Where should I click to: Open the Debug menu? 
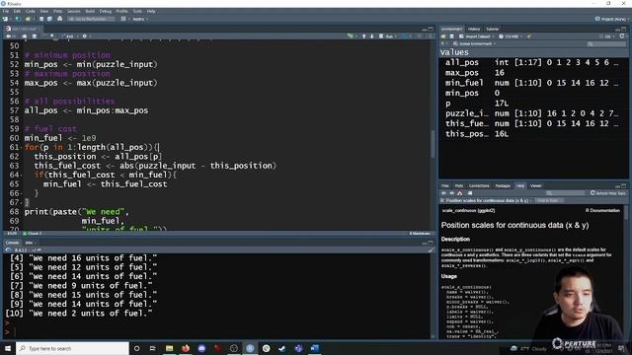pyautogui.click(x=106, y=11)
